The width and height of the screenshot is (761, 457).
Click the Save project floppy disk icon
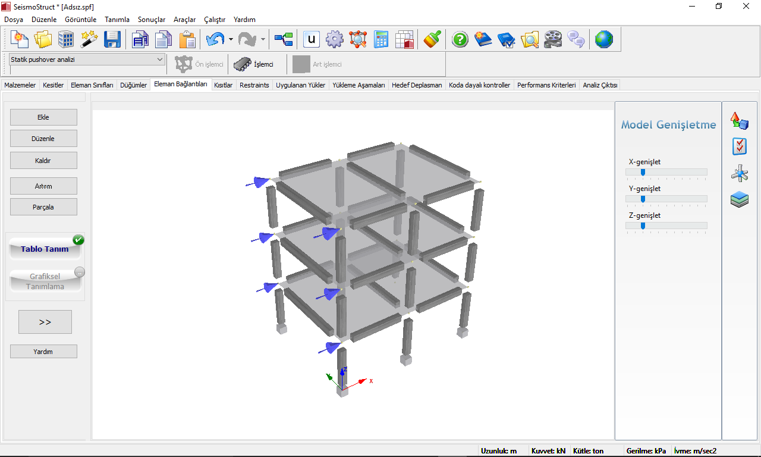tap(112, 40)
